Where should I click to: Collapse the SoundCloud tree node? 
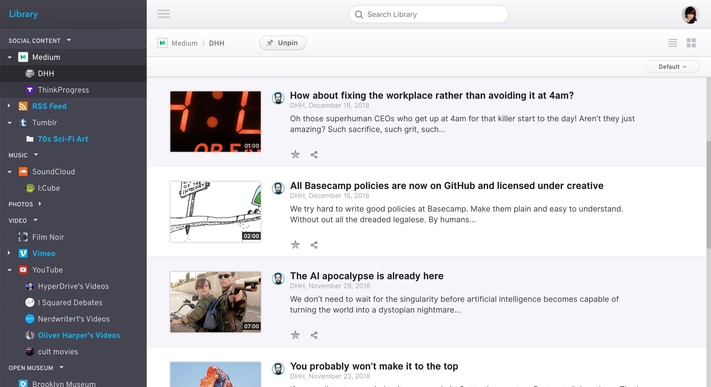point(10,172)
